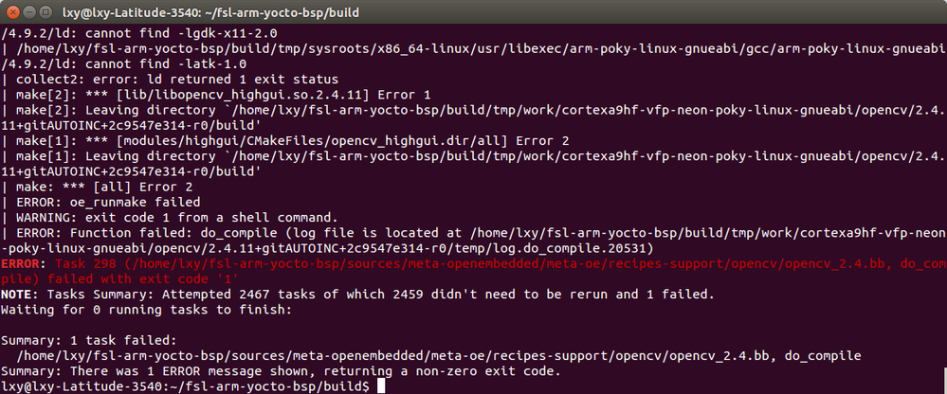Image resolution: width=947 pixels, height=394 pixels.
Task: Click the 'ERROR: oe_runmake failed' line
Action: coord(100,202)
